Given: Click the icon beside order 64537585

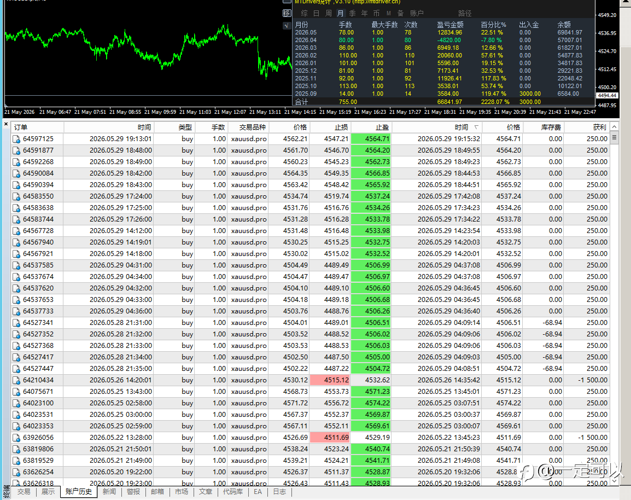Looking at the screenshot, I should click(16, 265).
